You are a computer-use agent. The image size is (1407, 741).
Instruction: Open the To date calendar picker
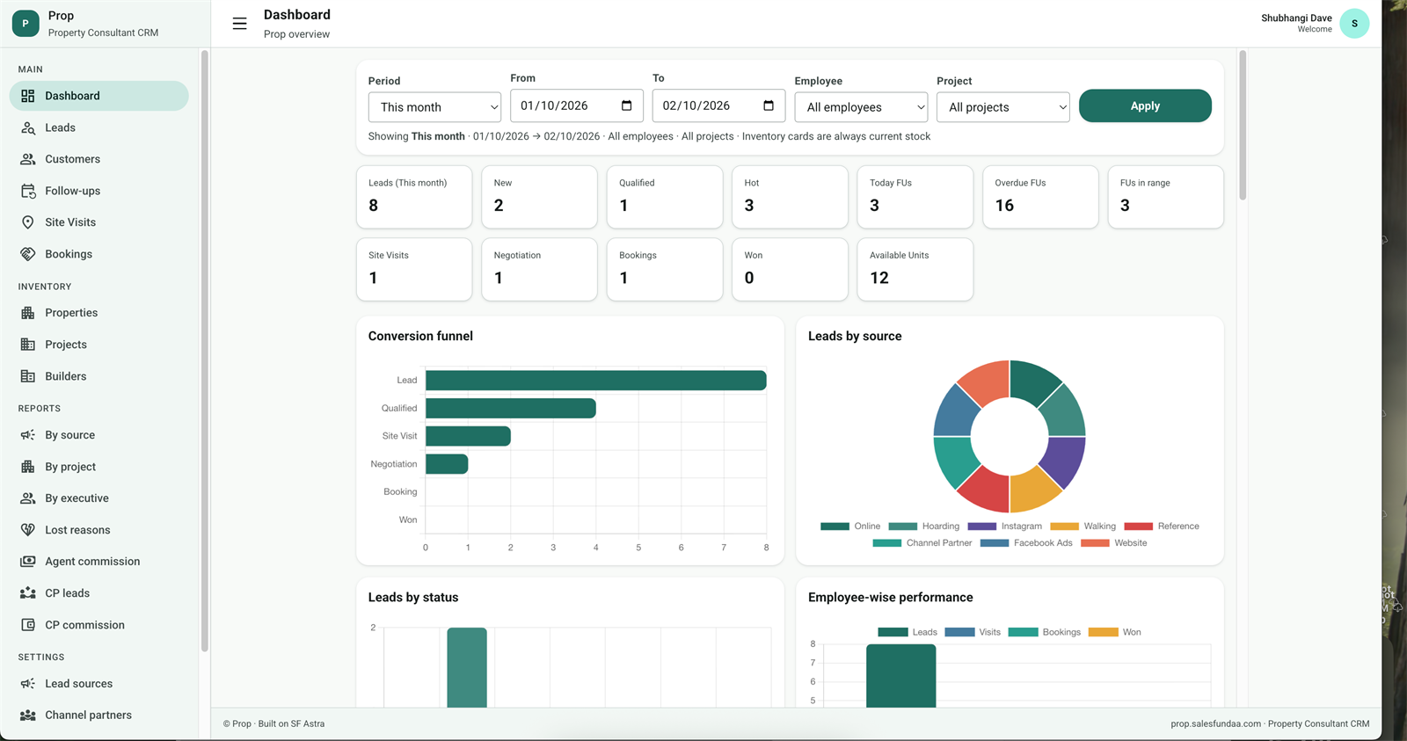click(769, 105)
